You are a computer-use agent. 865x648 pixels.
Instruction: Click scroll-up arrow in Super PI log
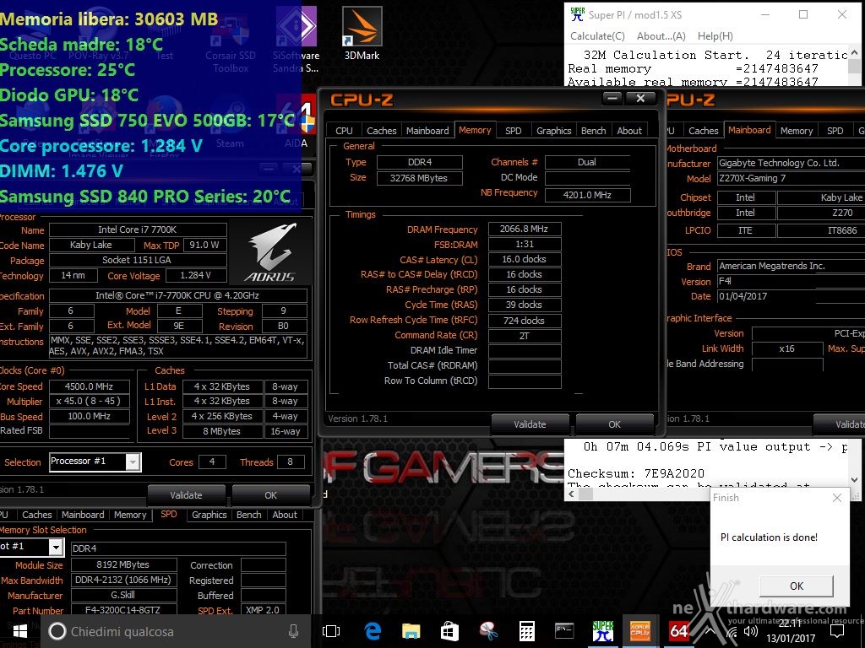[x=855, y=53]
